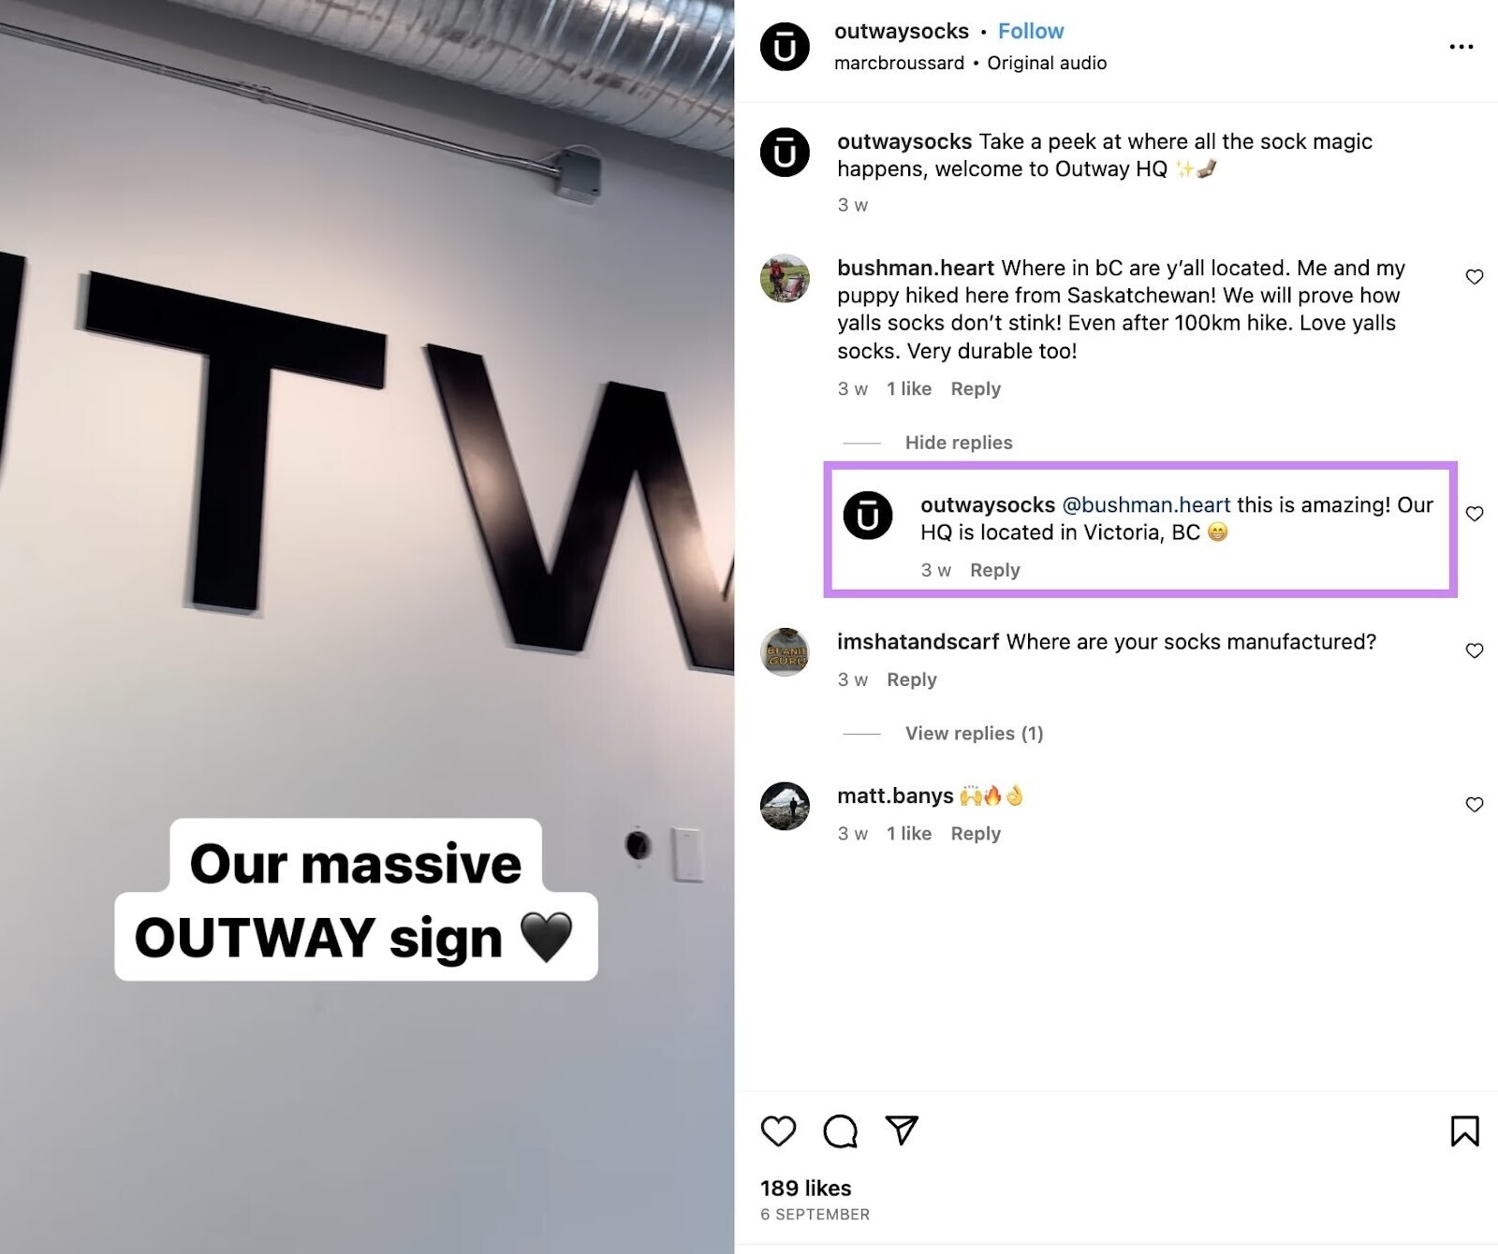Like bushman.heart's comment
This screenshot has width=1498, height=1254.
[1475, 276]
